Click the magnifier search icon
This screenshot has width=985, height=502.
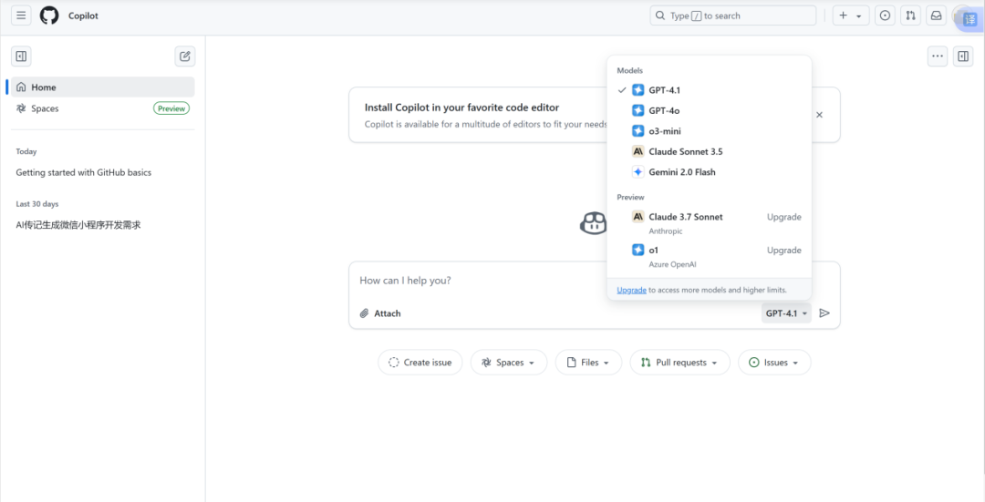(660, 15)
